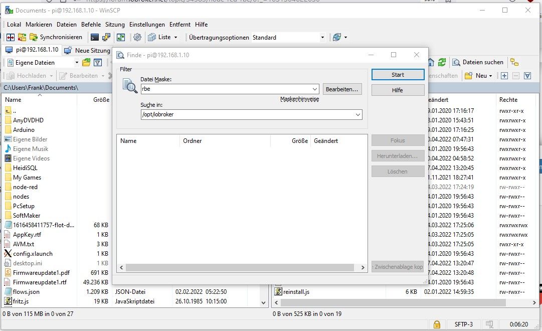Click the Compare Directories toolbar icon
The height and width of the screenshot is (331, 542).
10,37
